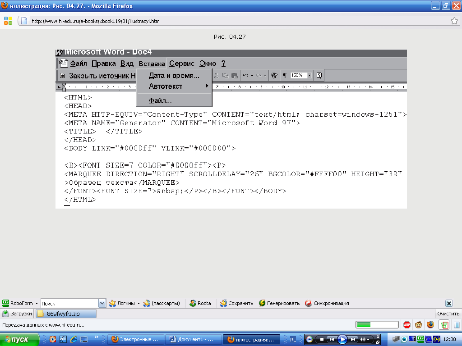This screenshot has height=346, width=462.
Task: Click the Загрузки downloads button
Action: click(x=17, y=314)
